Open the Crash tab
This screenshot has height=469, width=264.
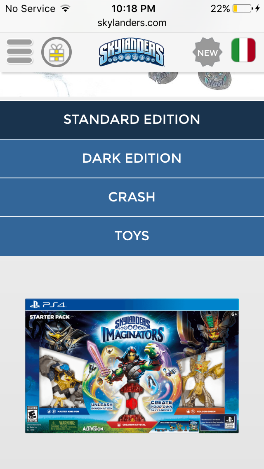[x=132, y=197]
